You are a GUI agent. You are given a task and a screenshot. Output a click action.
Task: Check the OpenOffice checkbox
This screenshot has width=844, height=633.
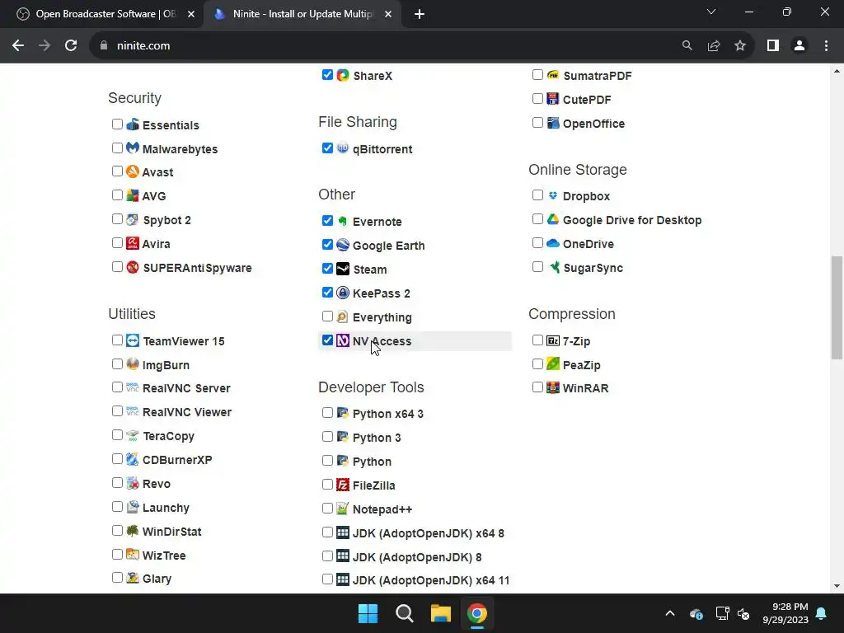pyautogui.click(x=537, y=123)
